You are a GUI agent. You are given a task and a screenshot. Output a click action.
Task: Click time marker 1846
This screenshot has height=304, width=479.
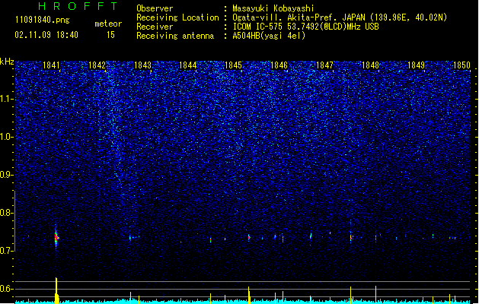[279, 65]
